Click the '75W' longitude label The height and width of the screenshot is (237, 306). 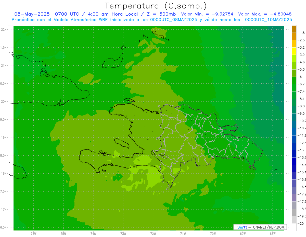pos(63,234)
